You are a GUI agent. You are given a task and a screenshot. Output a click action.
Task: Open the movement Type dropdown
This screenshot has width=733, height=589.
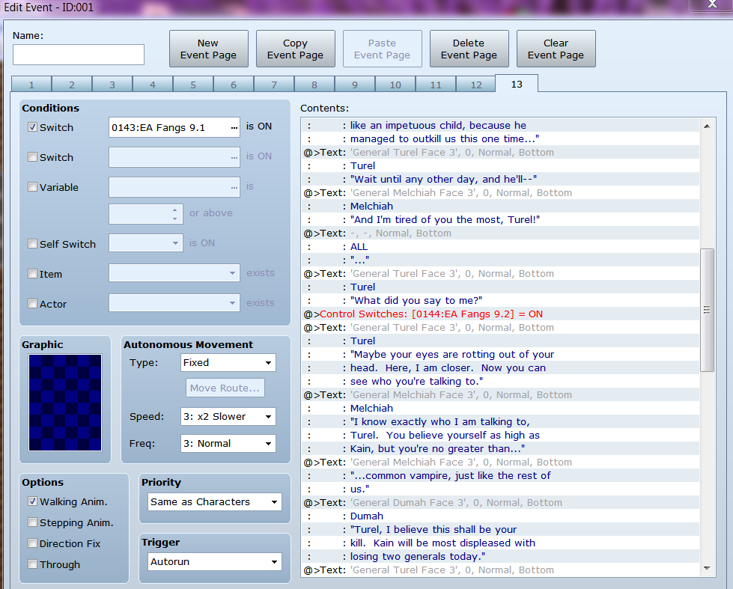click(x=227, y=362)
